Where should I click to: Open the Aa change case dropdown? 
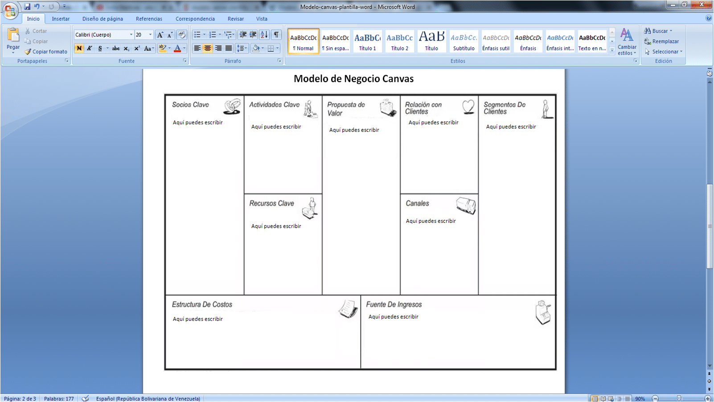tap(148, 48)
